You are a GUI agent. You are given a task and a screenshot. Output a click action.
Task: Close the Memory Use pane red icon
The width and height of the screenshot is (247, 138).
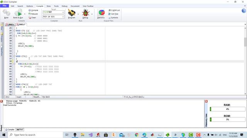point(206,101)
